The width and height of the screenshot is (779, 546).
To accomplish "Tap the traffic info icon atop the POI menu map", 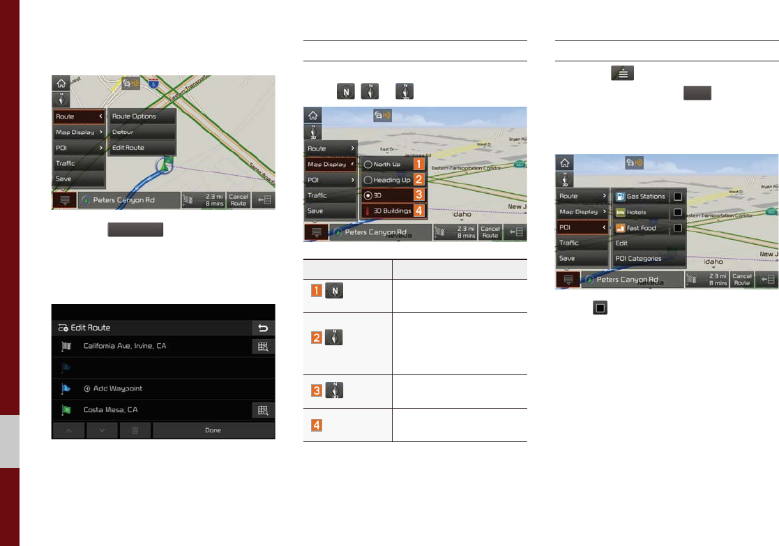I will click(635, 162).
